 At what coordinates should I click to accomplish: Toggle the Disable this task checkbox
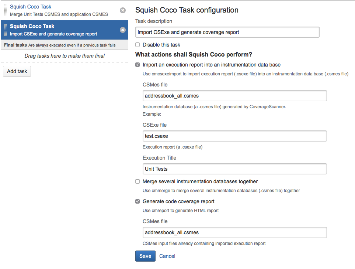click(x=138, y=45)
